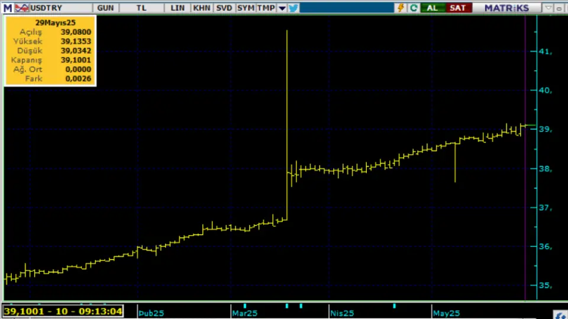Screen dimensions: 568x319
Task: Click the lightning bolt quick order icon
Action: [x=401, y=8]
